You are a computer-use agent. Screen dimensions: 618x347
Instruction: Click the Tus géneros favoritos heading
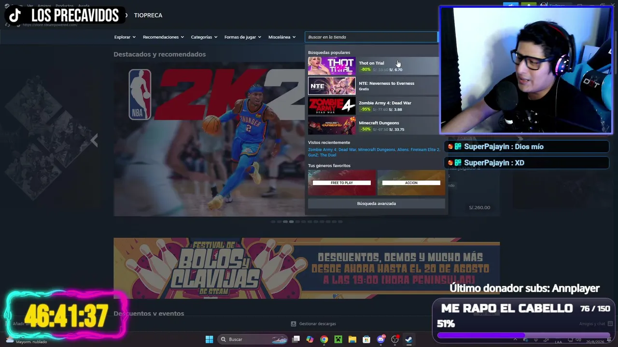[329, 166]
